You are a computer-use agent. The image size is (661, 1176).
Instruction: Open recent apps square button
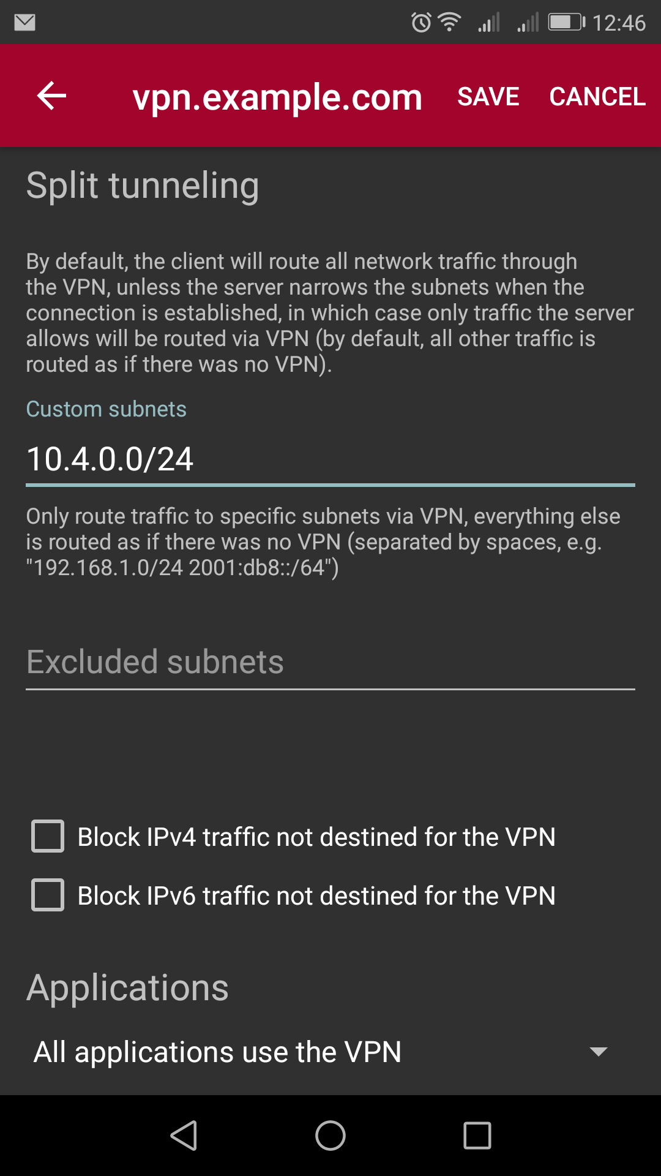477,1136
